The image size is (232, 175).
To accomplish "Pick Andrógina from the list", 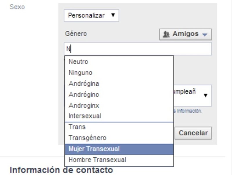I will coord(84,84).
